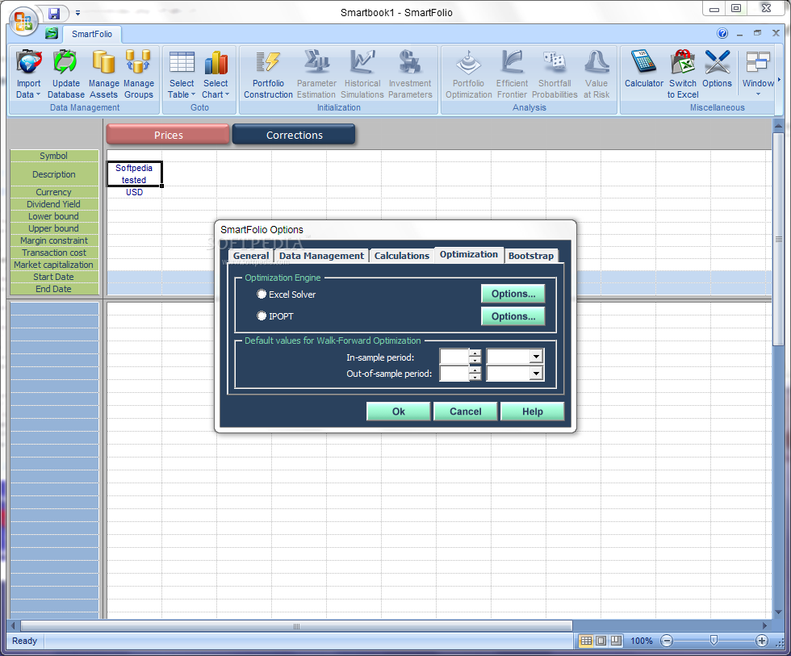This screenshot has width=791, height=656.
Task: Click Options for Excel Solver
Action: (x=513, y=294)
